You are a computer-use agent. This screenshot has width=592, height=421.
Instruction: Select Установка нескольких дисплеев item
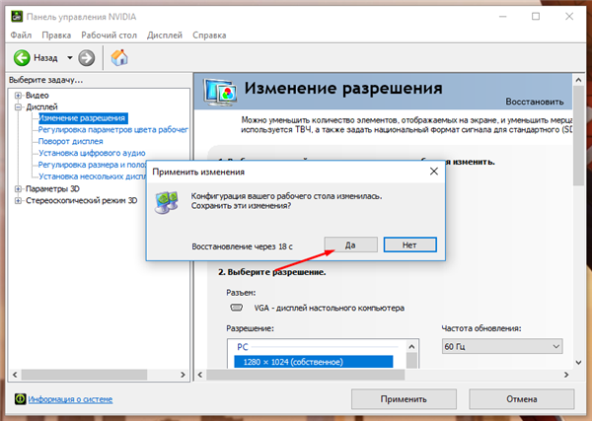[x=92, y=176]
